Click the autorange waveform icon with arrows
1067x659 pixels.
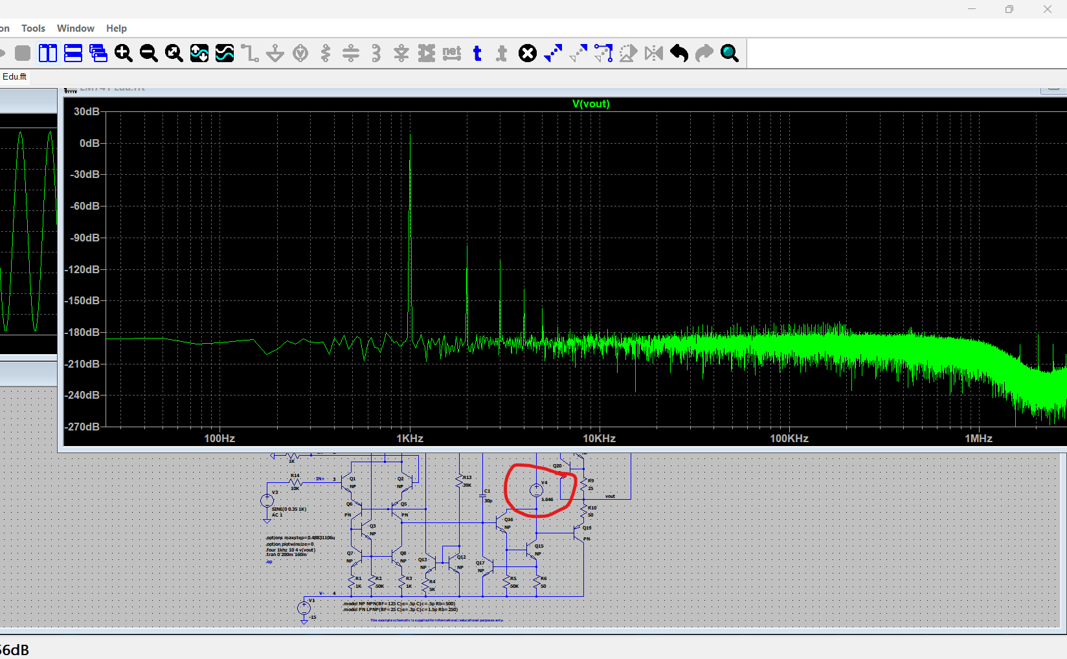point(199,53)
